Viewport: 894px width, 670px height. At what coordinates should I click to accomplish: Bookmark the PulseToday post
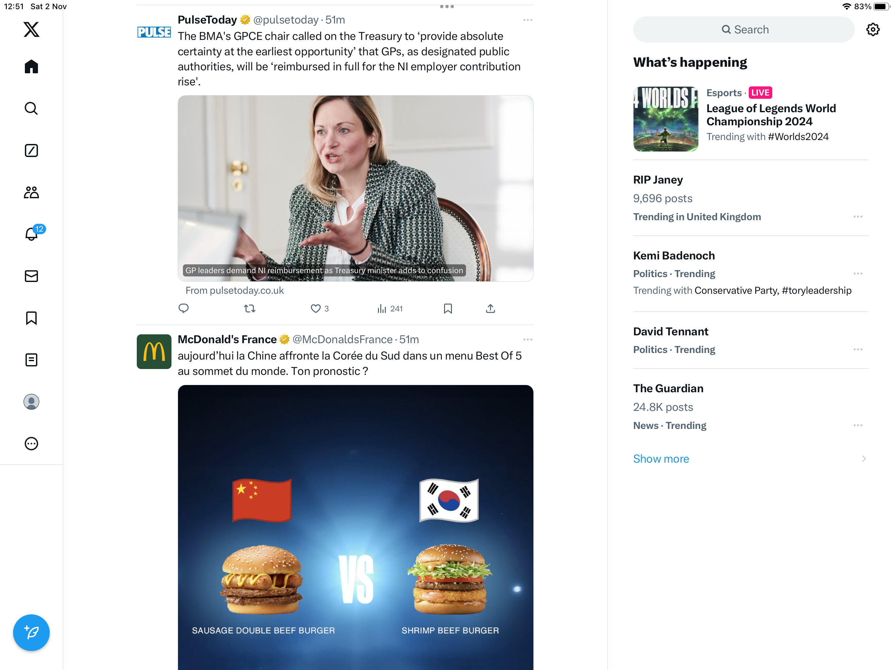447,309
